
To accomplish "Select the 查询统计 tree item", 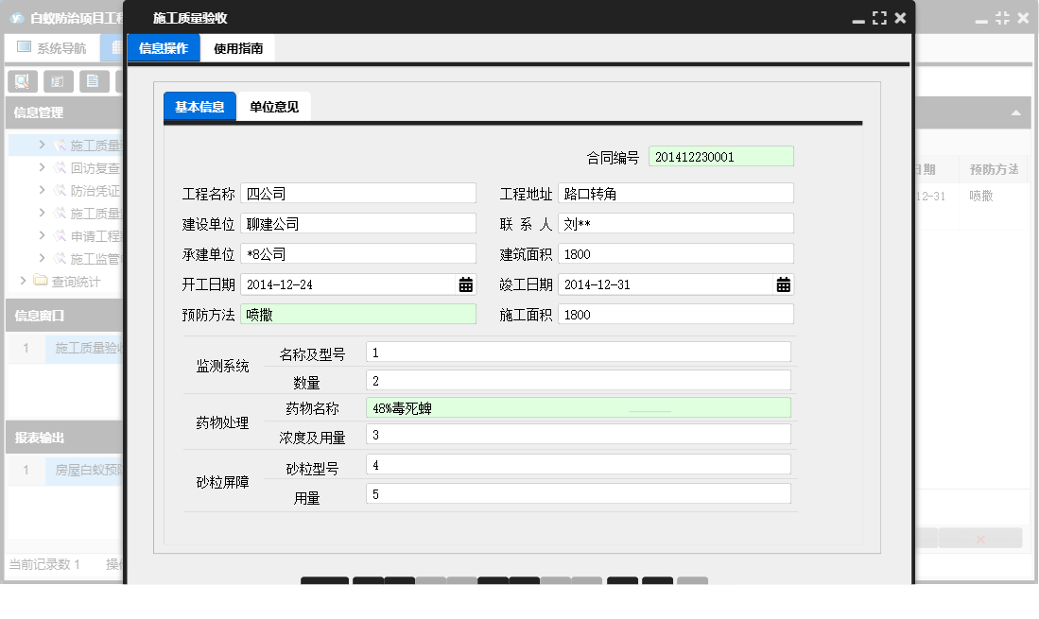I will [x=76, y=282].
